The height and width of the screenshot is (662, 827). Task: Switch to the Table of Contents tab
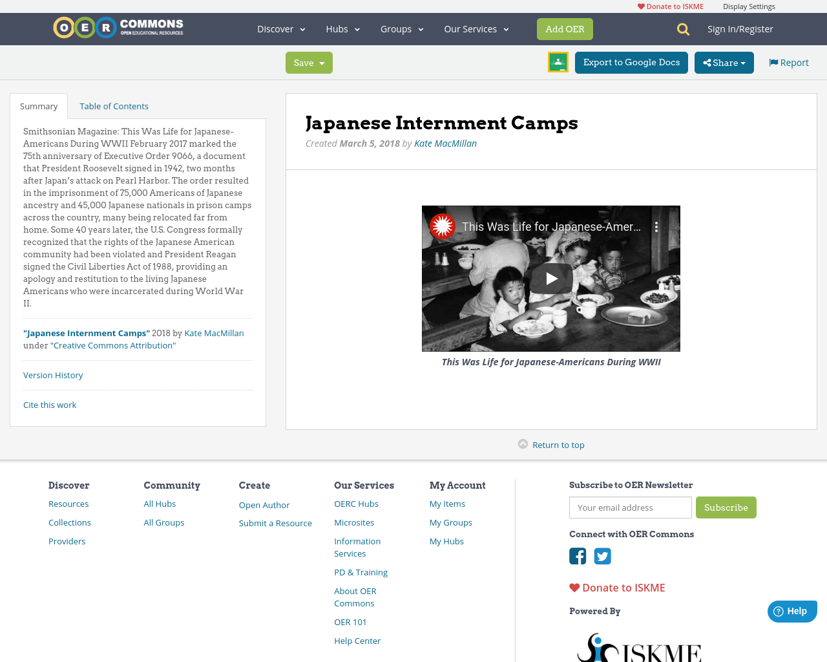pyautogui.click(x=114, y=105)
